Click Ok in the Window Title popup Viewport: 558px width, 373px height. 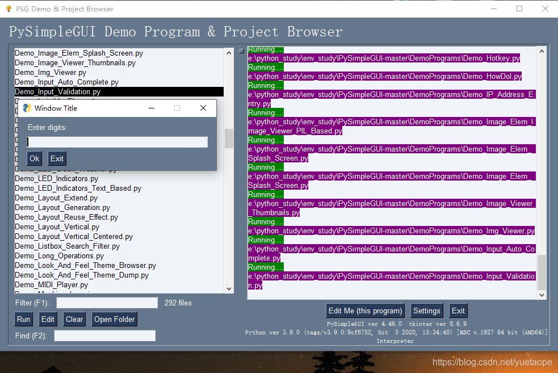(x=34, y=158)
